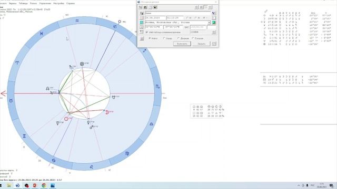Screen dimensions: 337x189
Task: Select the third chart-type radio after Город
Action: [179, 38]
